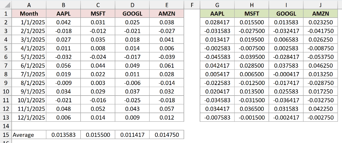Viewport: 342px width, 143px height.
Task: Select row 1 header
Action: point(6,14)
